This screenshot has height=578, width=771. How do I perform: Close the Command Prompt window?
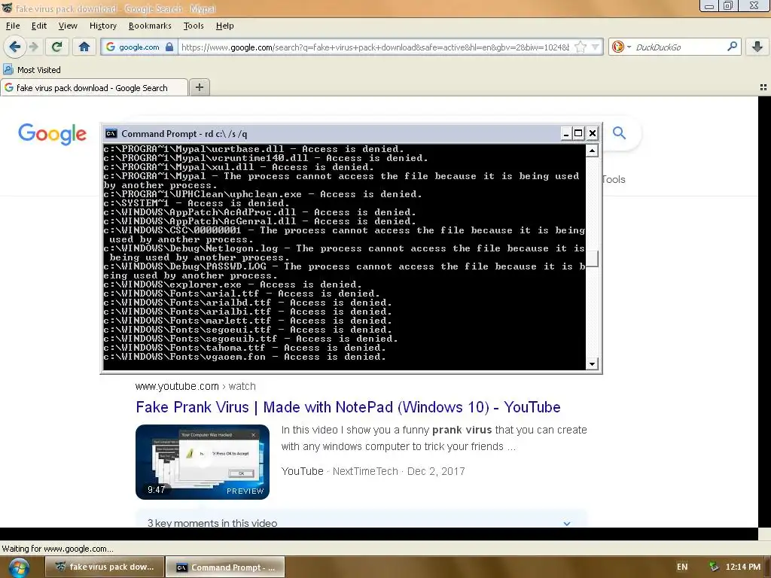pyautogui.click(x=593, y=133)
